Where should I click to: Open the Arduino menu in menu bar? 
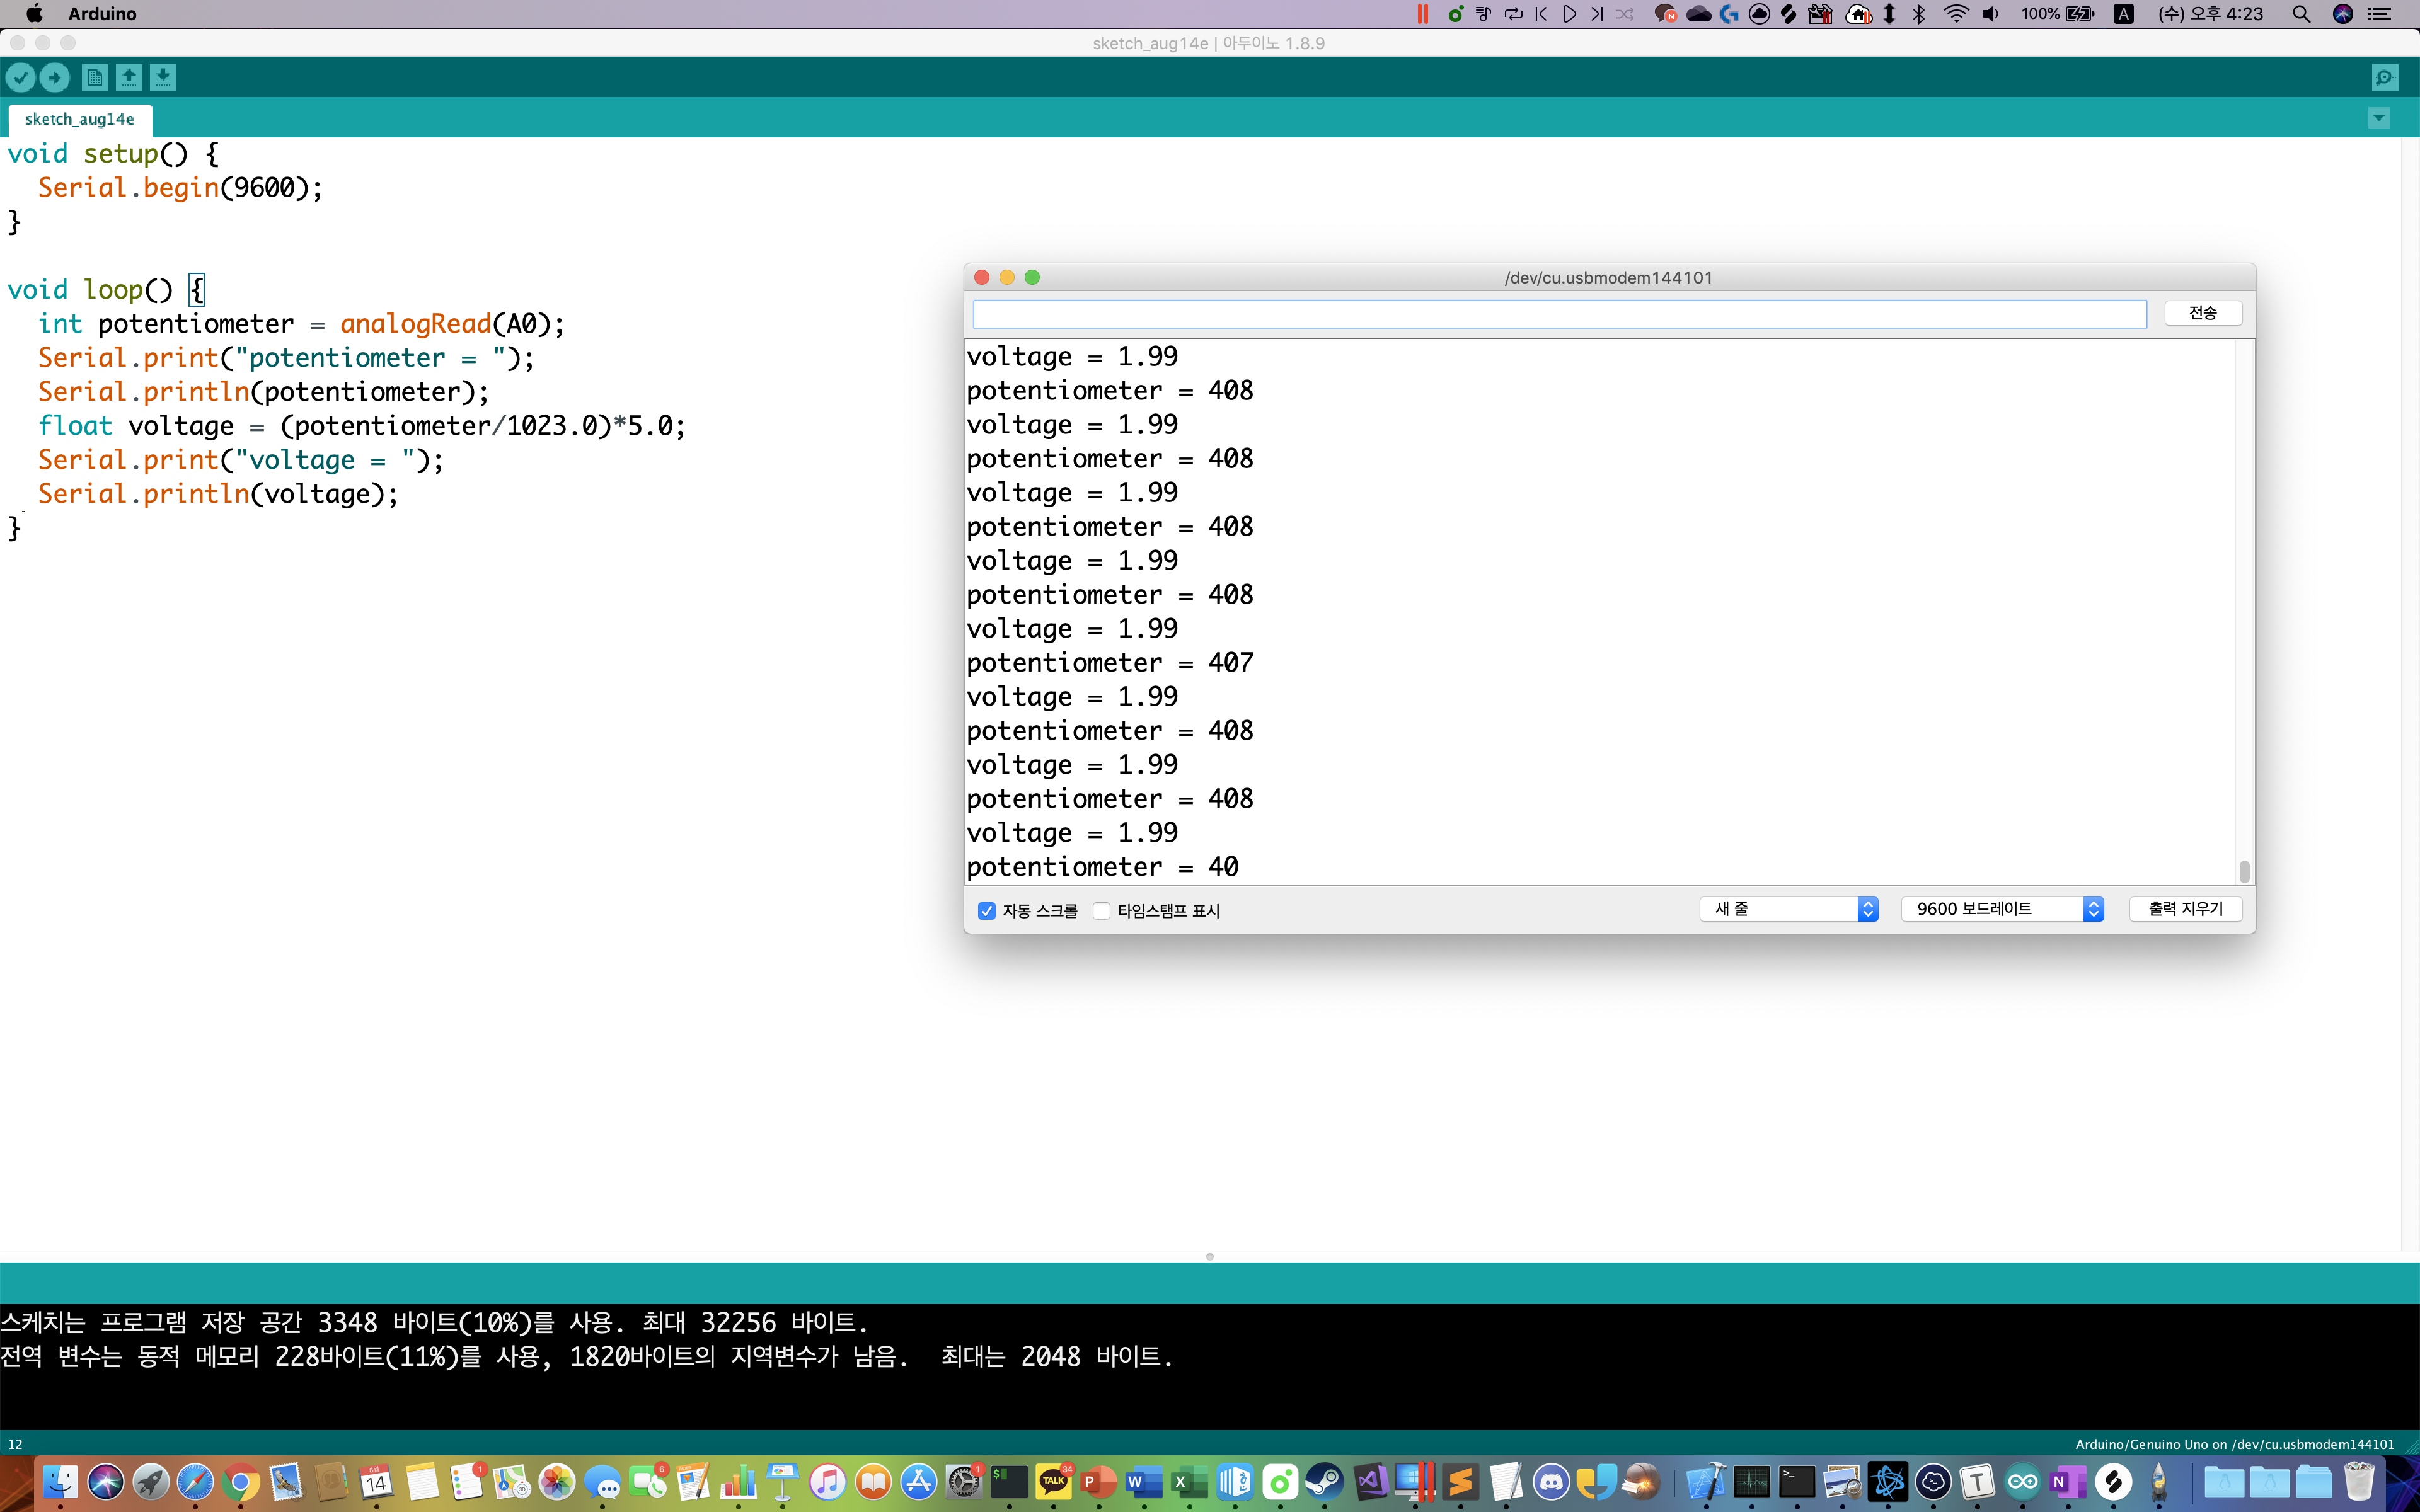102,14
